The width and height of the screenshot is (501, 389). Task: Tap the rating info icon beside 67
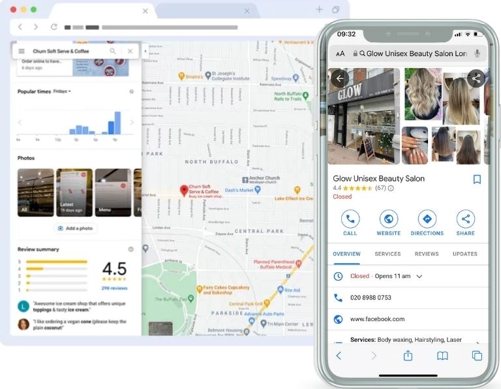point(391,188)
